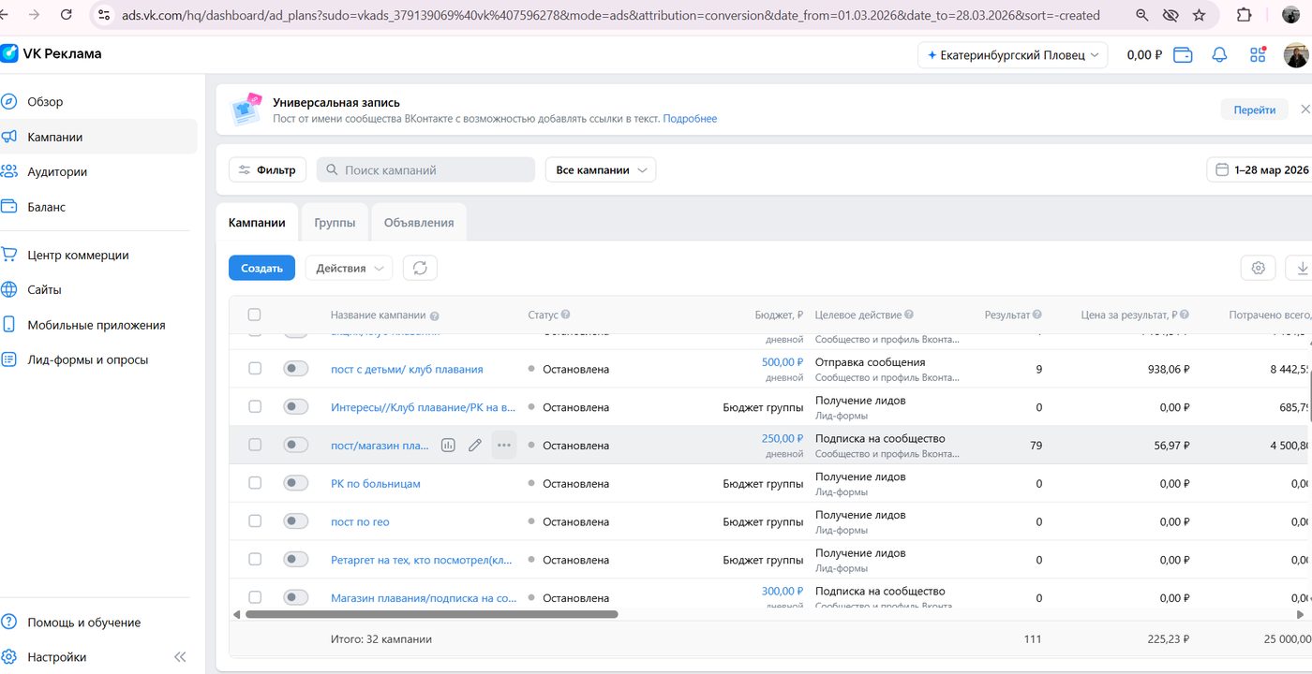Toggle on Интересы//Клуб плавание campaign
1312x674 pixels.
(x=296, y=407)
